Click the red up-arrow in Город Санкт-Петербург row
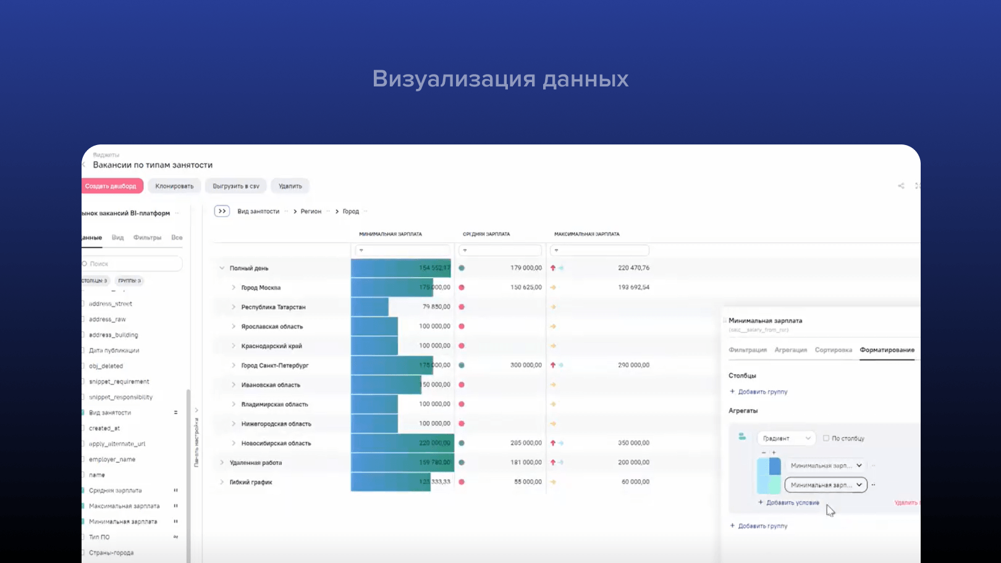1001x563 pixels. 553,365
